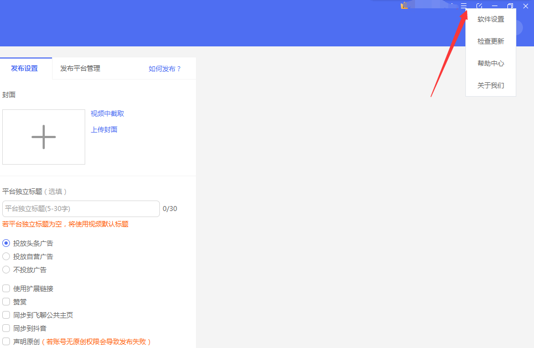The image size is (534, 348).
Task: Minimize the application window
Action: pos(495,6)
